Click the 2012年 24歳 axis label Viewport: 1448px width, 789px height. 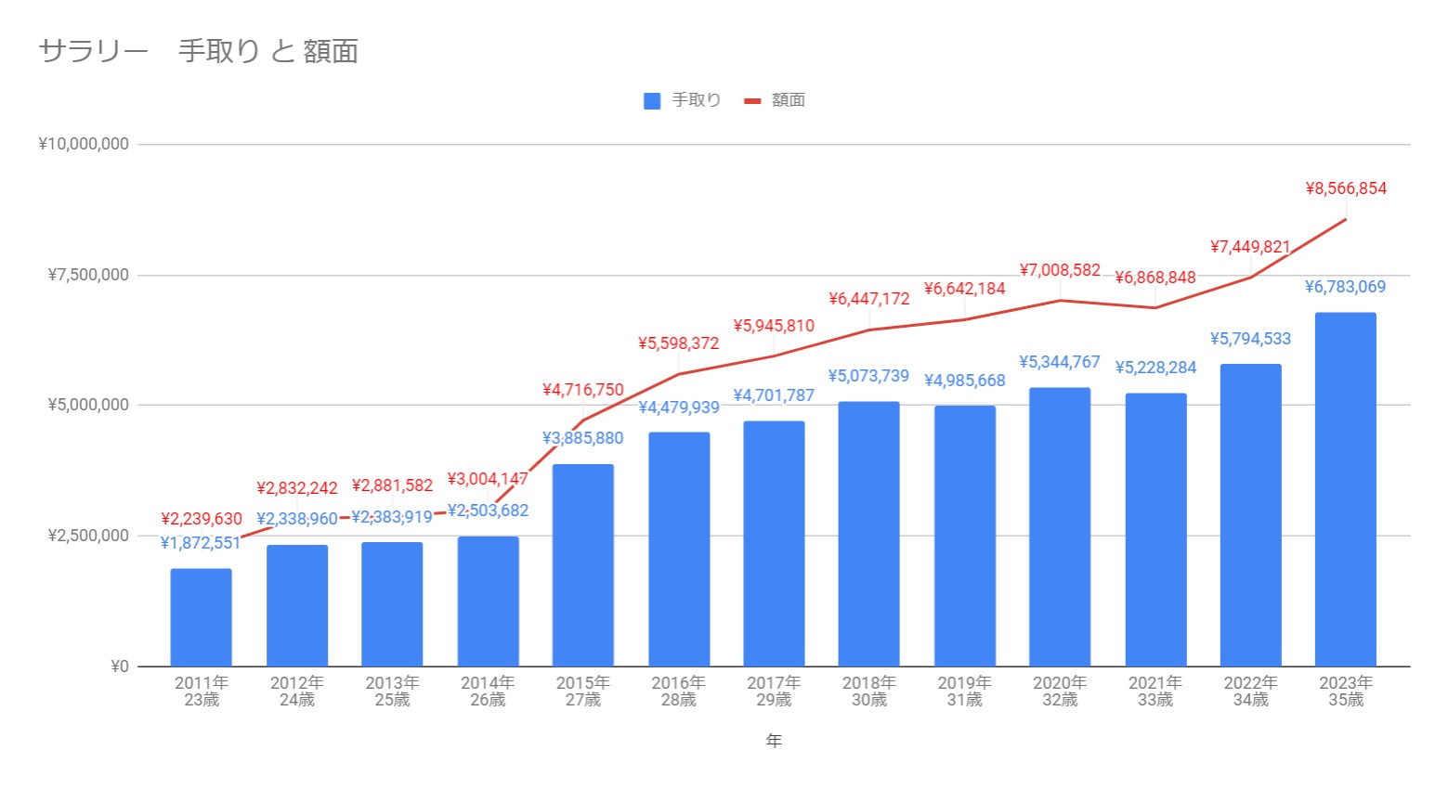tap(297, 692)
